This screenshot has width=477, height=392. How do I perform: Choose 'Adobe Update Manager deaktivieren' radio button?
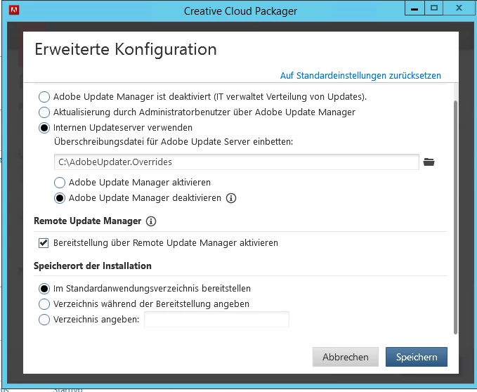(x=60, y=198)
